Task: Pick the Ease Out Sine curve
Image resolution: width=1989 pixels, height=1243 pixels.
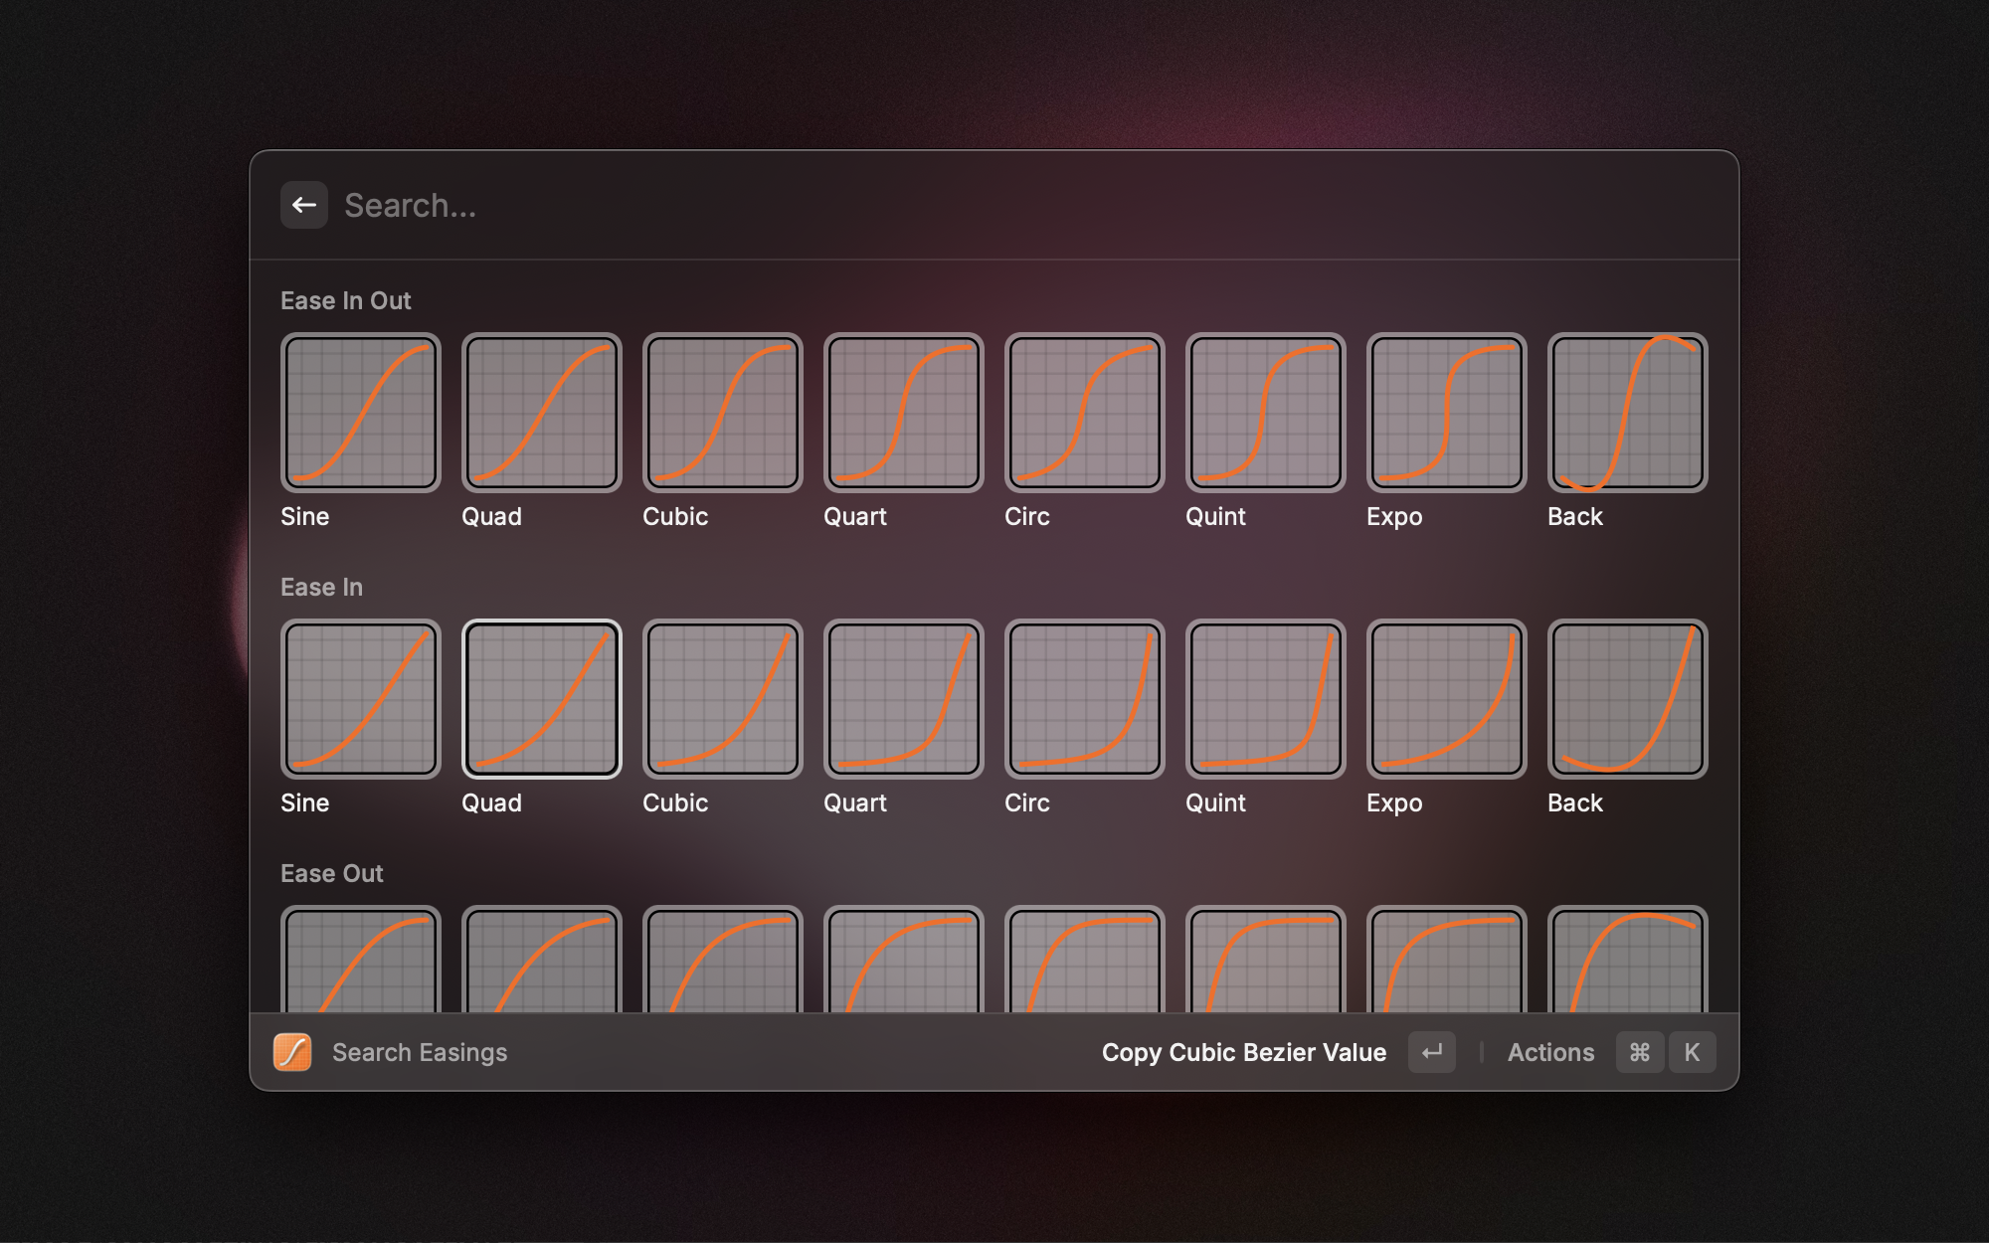Action: [x=360, y=961]
